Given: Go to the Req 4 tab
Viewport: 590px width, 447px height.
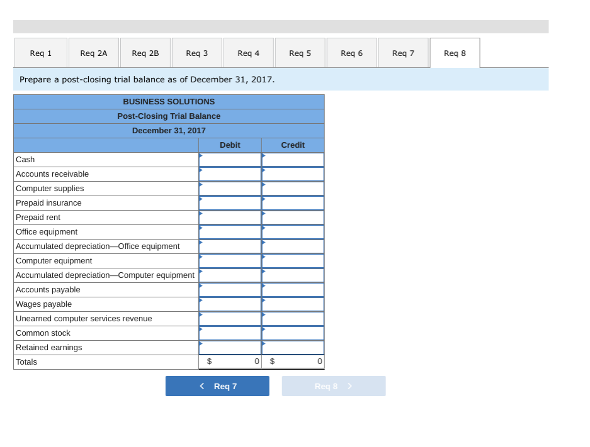Looking at the screenshot, I should click(248, 53).
